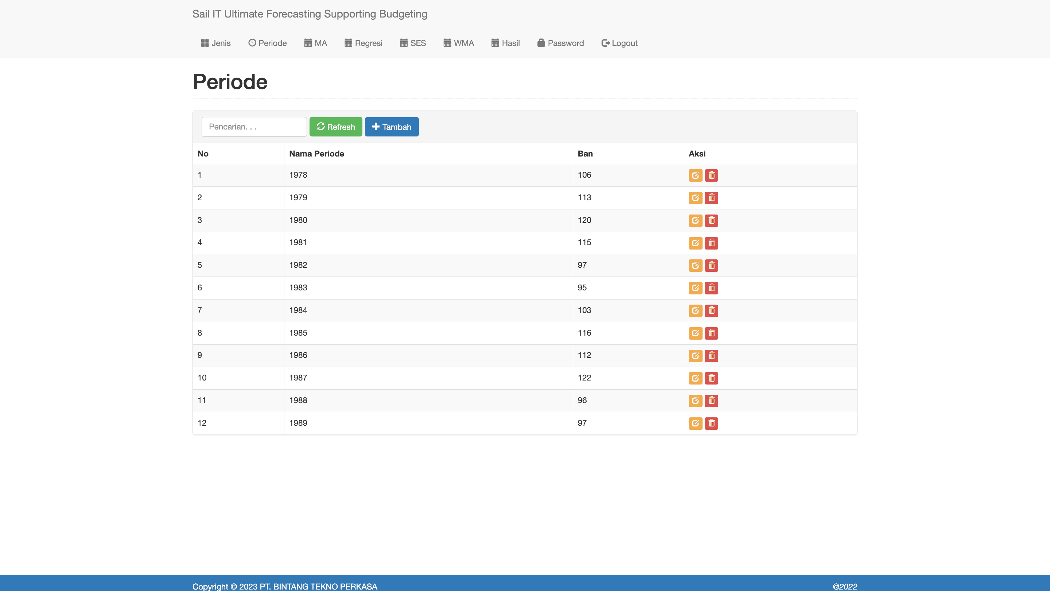Edit the 1978 period row
1050x591 pixels.
point(695,175)
